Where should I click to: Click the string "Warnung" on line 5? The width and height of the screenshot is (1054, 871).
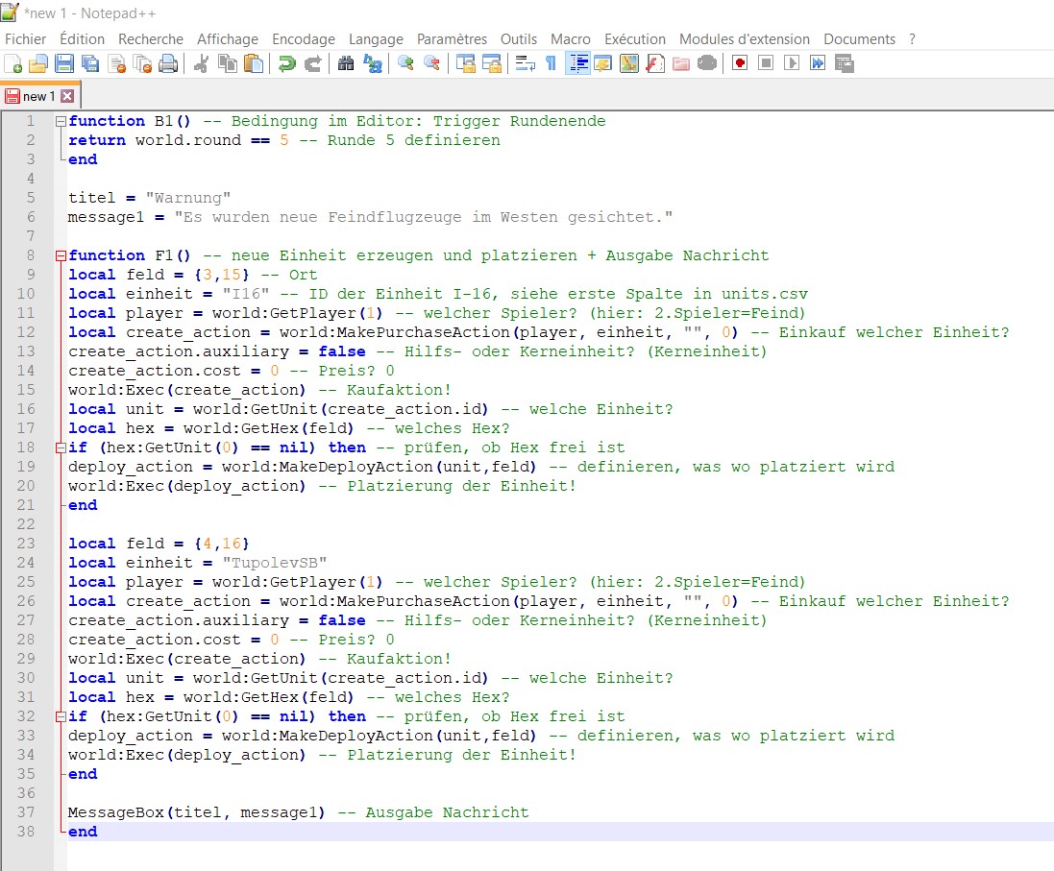[x=188, y=198]
